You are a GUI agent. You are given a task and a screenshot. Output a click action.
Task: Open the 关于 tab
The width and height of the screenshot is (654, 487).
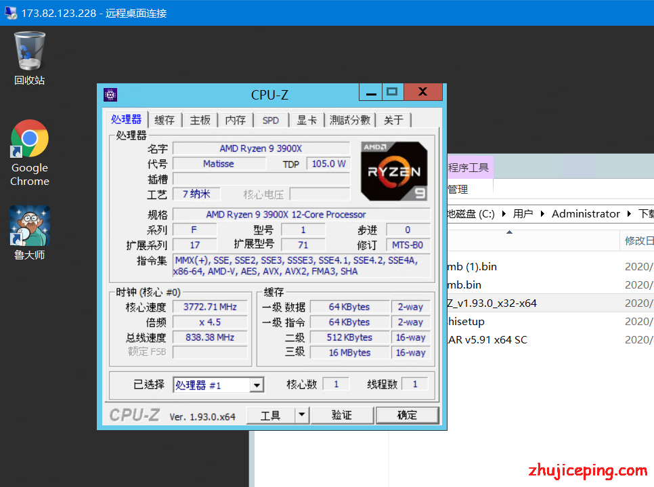(394, 120)
